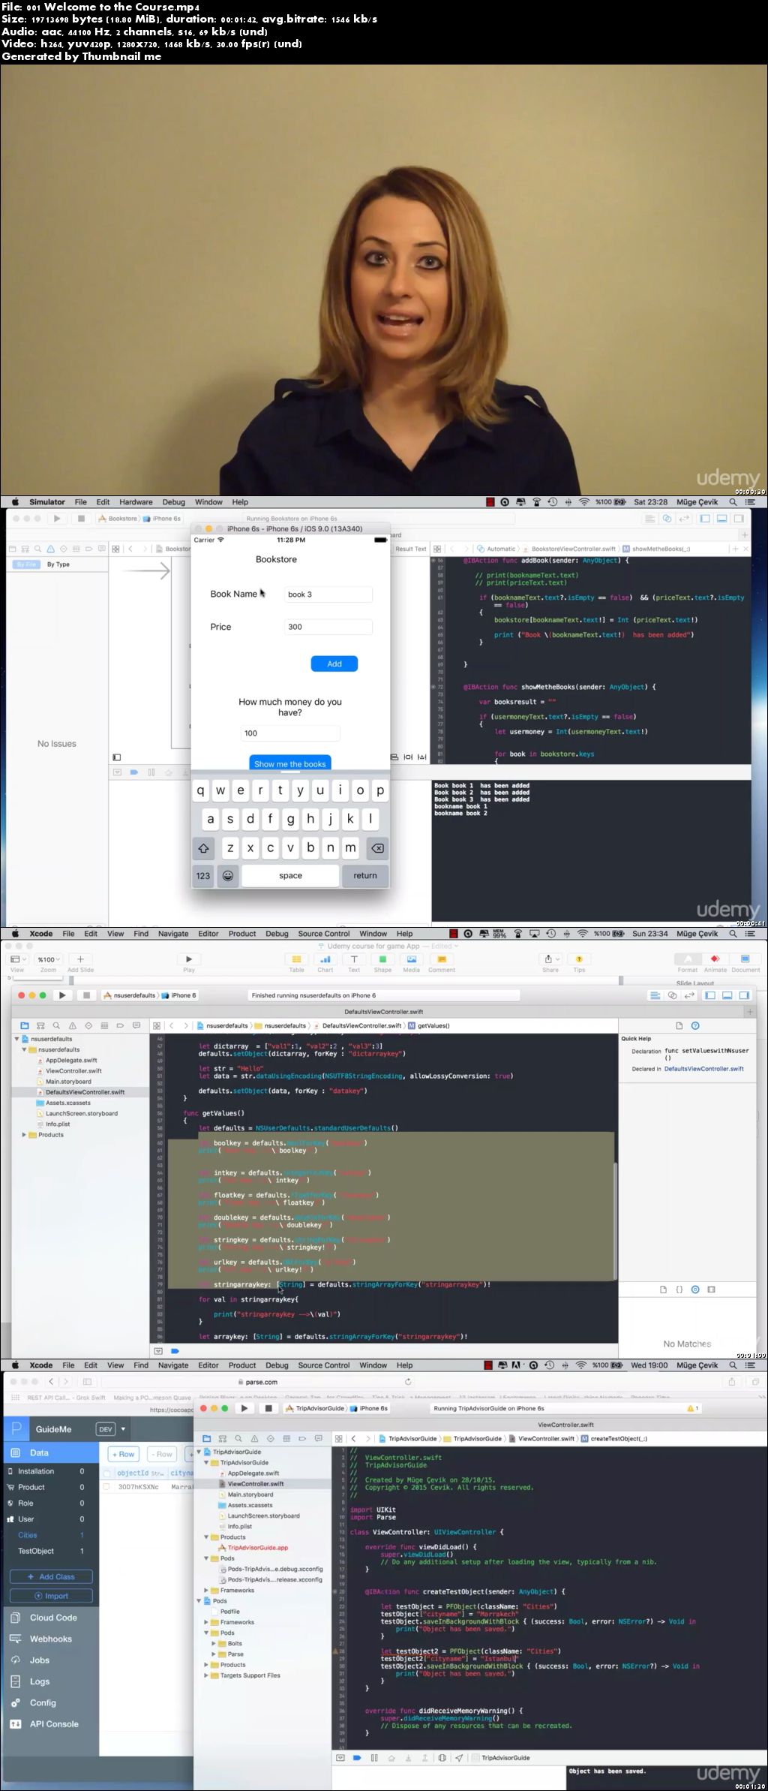Click the Keynote Media toolbar icon
The height and width of the screenshot is (1791, 768).
(x=412, y=959)
